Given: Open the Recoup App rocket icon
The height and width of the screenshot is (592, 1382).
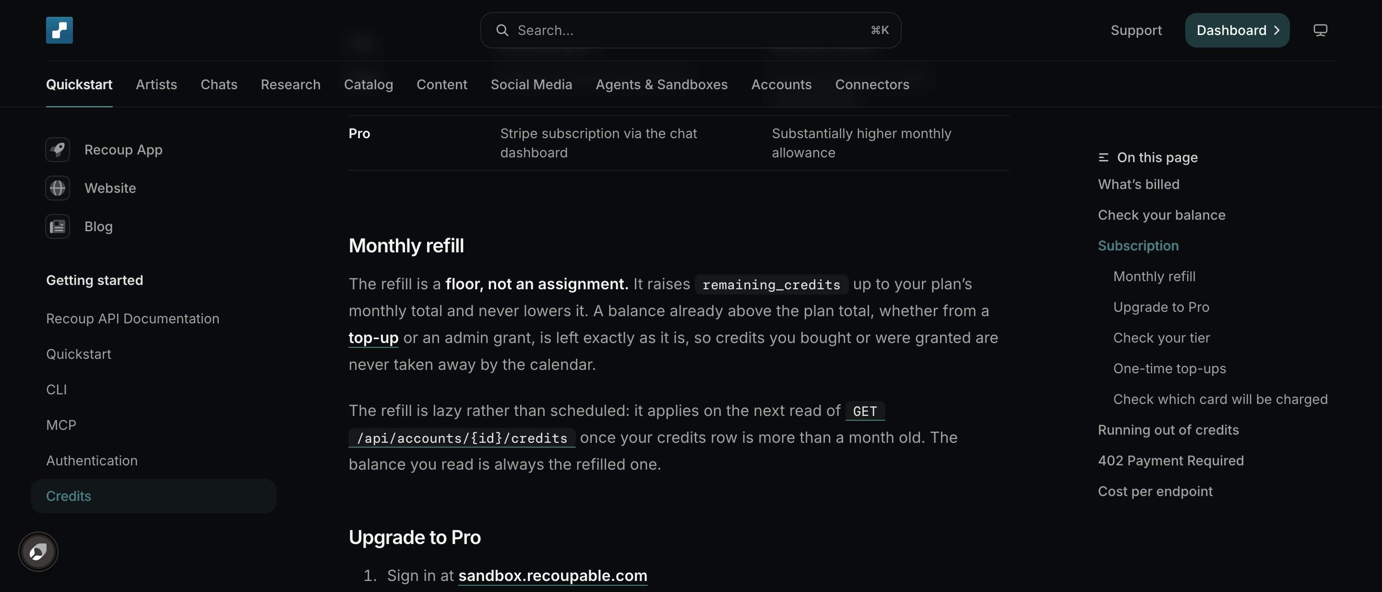Looking at the screenshot, I should [x=58, y=150].
